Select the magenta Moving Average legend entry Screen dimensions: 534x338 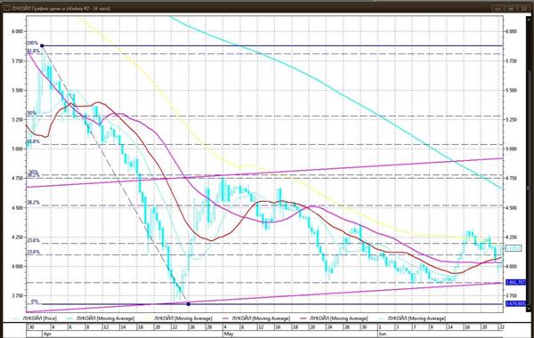256,318
